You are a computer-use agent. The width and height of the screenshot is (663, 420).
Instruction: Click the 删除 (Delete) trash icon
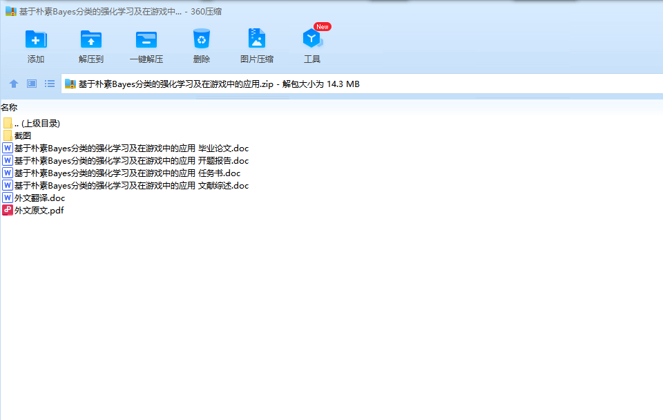pos(202,39)
